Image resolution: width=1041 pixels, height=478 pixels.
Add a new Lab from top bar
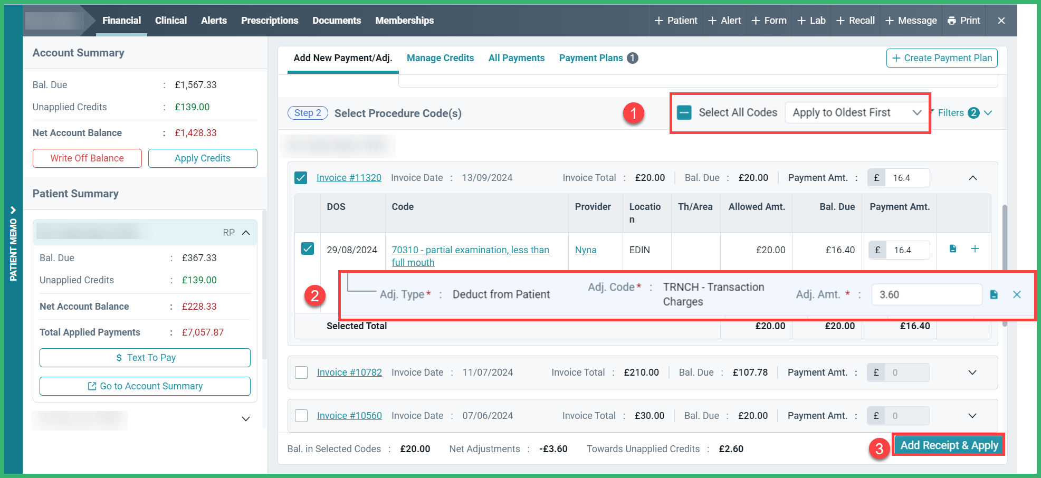pyautogui.click(x=811, y=21)
